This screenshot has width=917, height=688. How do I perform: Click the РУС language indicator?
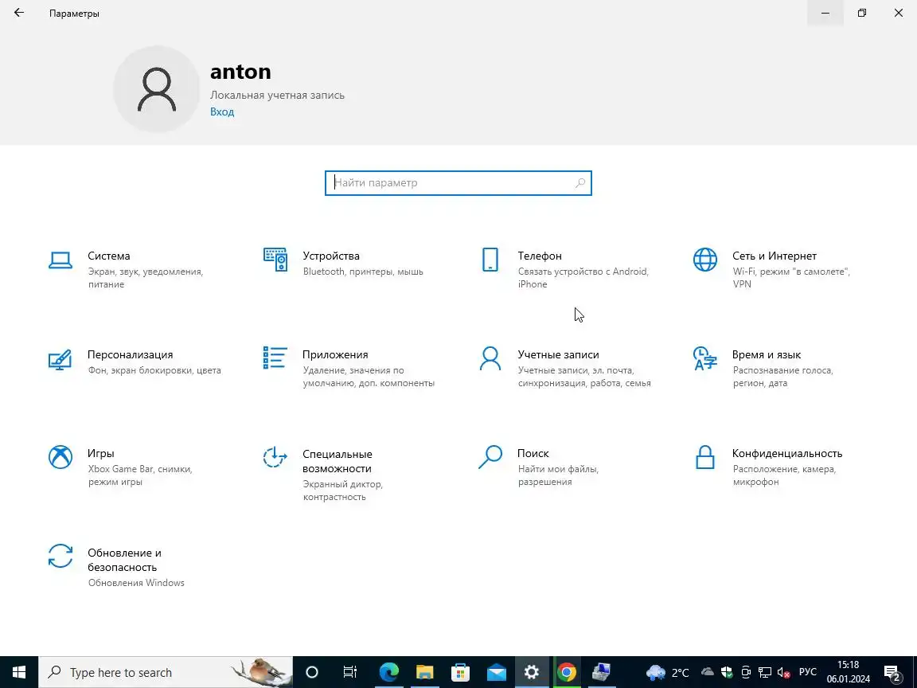808,672
